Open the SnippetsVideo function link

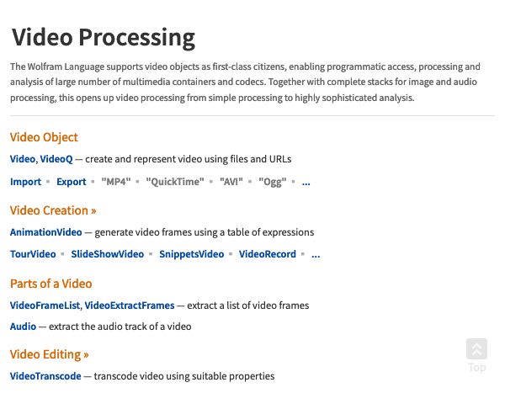(x=192, y=254)
